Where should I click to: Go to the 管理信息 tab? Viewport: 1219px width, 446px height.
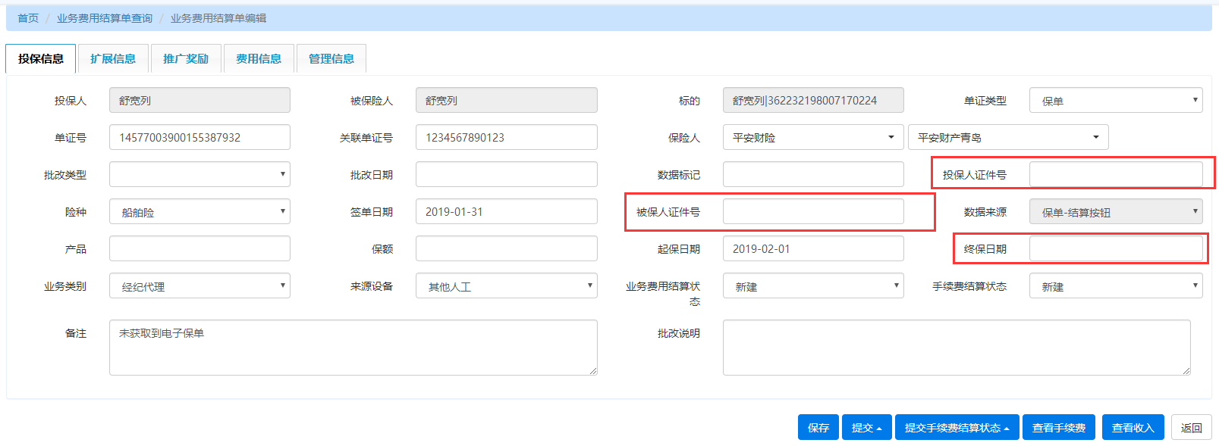point(331,59)
